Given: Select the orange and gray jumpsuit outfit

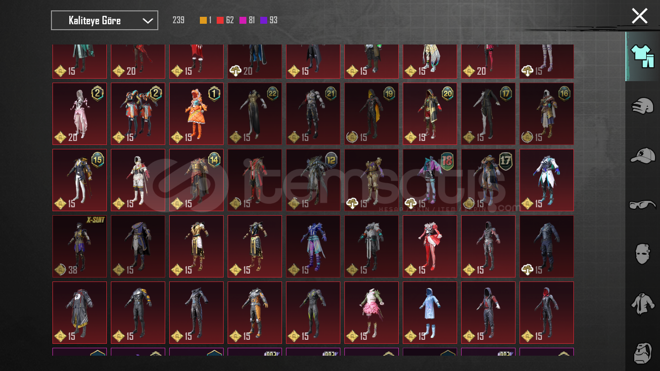Looking at the screenshot, I should 255,313.
